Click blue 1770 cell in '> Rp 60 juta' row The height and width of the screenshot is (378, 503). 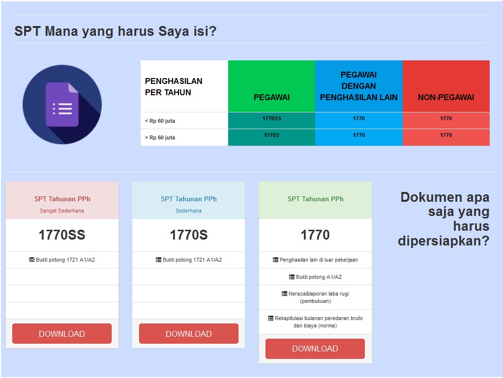tap(358, 137)
